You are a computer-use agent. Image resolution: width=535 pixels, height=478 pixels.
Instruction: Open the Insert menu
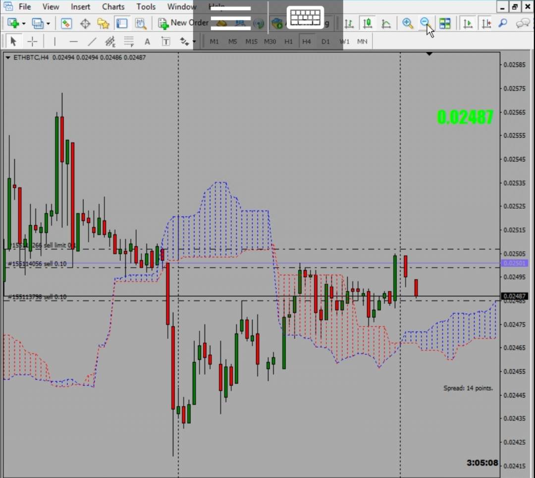point(80,6)
